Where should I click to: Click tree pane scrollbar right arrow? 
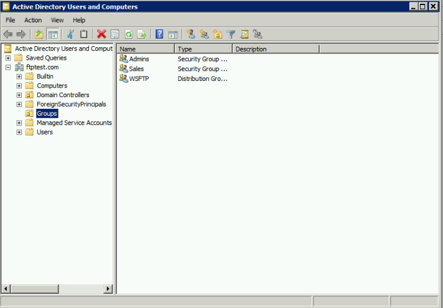(x=108, y=289)
